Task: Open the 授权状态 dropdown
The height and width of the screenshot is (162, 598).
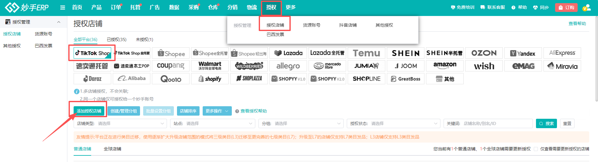Action: [393, 123]
